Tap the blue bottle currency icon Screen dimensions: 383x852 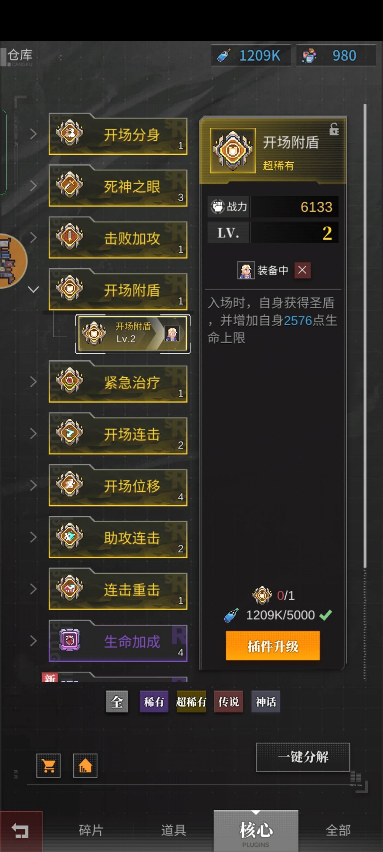224,56
